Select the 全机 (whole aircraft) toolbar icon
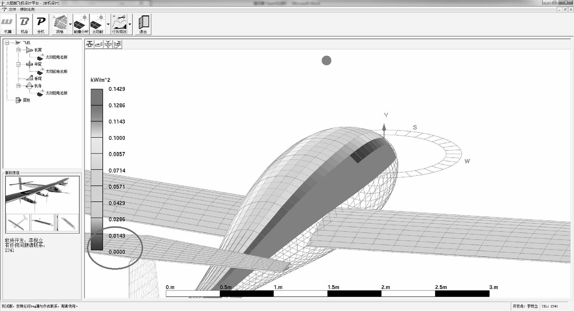This screenshot has width=574, height=311. 41,25
